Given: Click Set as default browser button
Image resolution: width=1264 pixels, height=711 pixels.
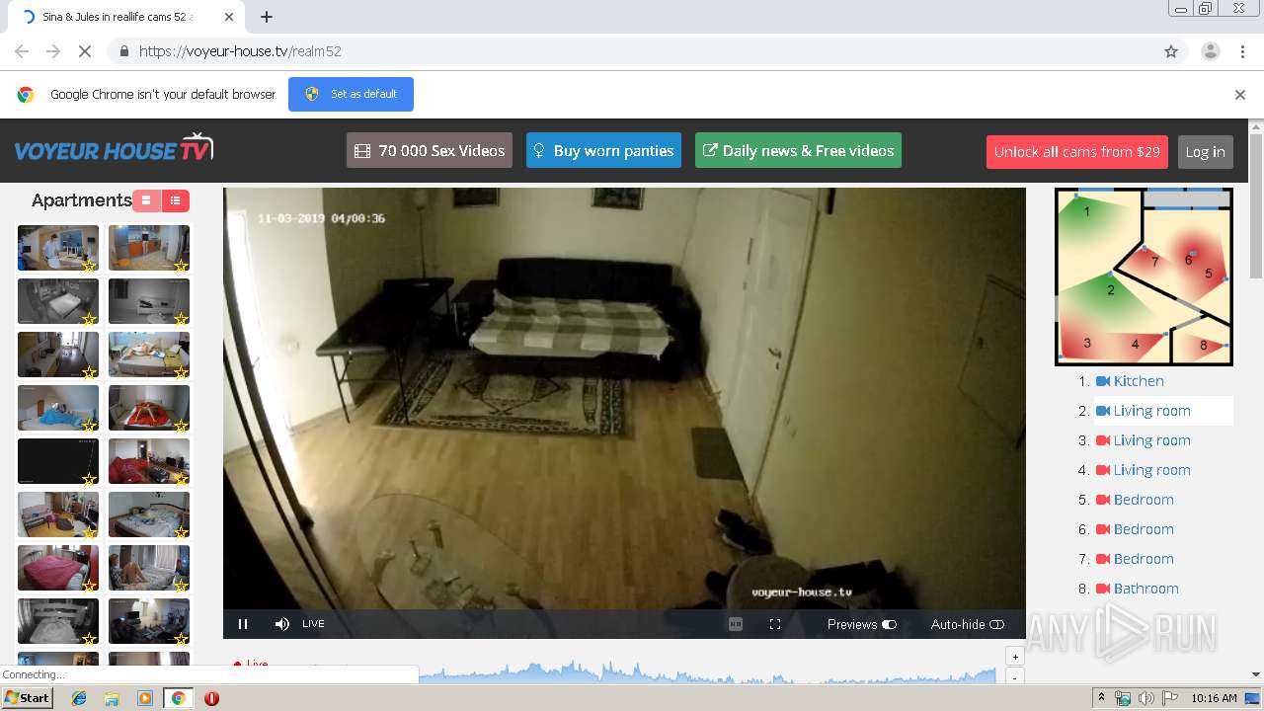Looking at the screenshot, I should point(351,94).
